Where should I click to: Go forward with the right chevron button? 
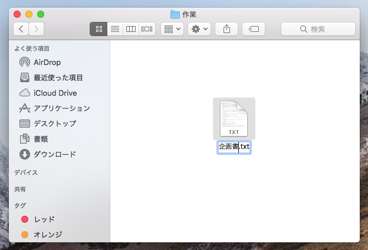pos(36,29)
